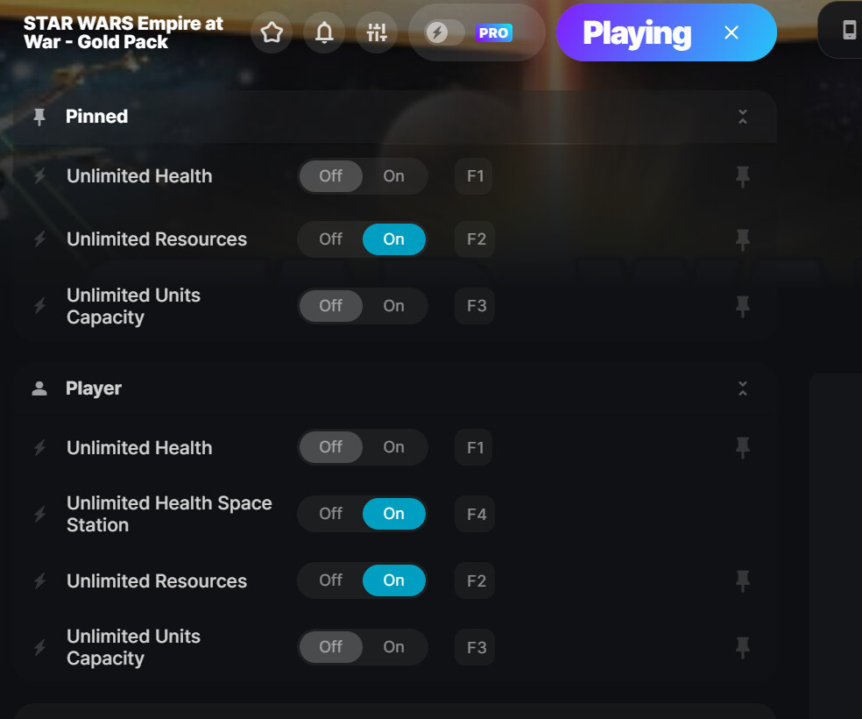Click F3 hotkey for pinned Units Capacity
The height and width of the screenshot is (719, 862).
pos(475,306)
